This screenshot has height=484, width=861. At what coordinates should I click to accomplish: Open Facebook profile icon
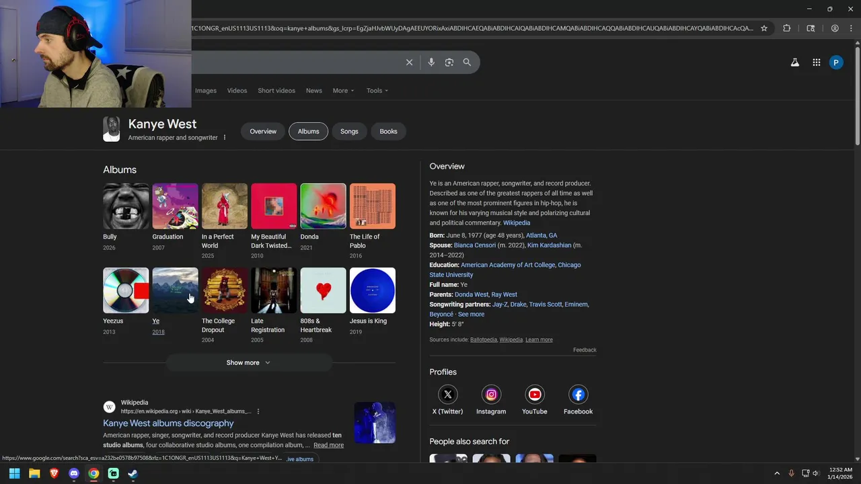(578, 395)
